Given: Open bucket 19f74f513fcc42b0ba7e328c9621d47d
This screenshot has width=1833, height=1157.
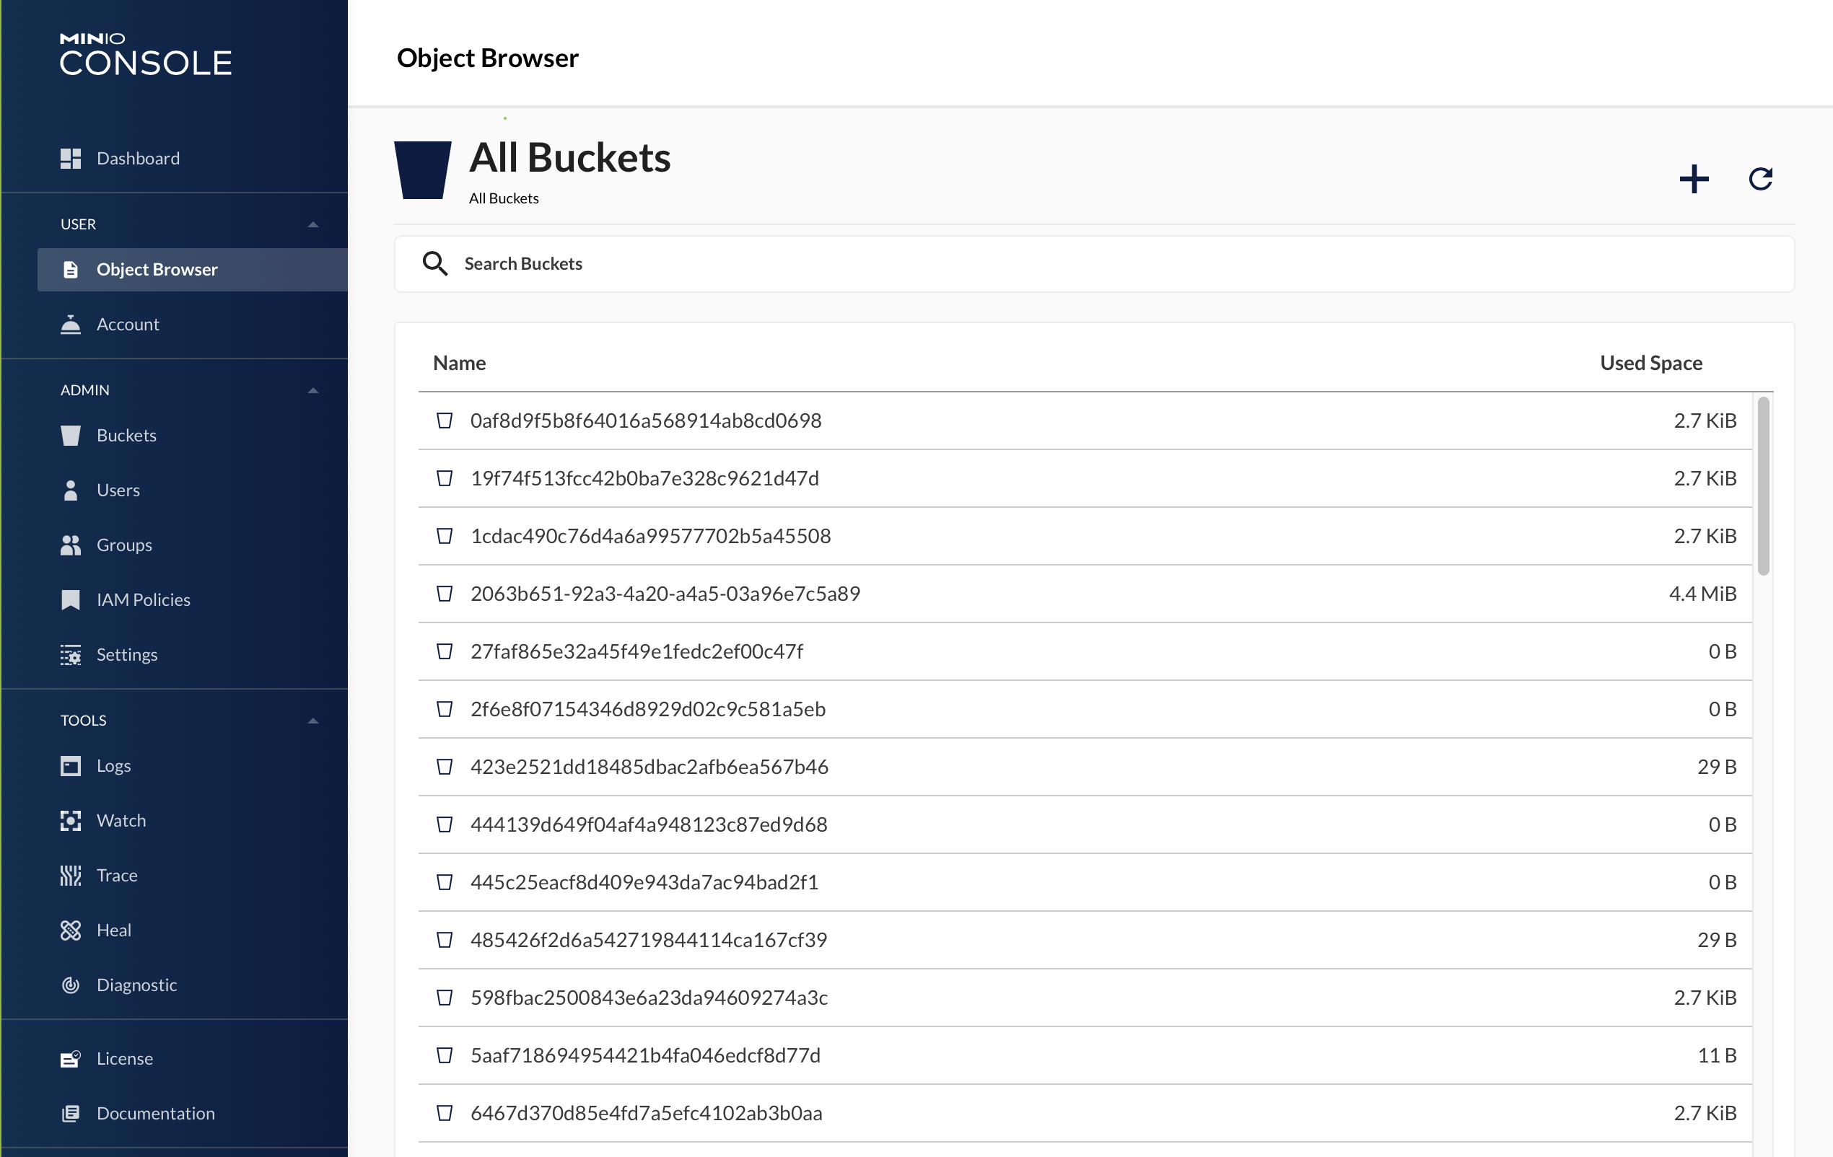Looking at the screenshot, I should [x=1085, y=478].
